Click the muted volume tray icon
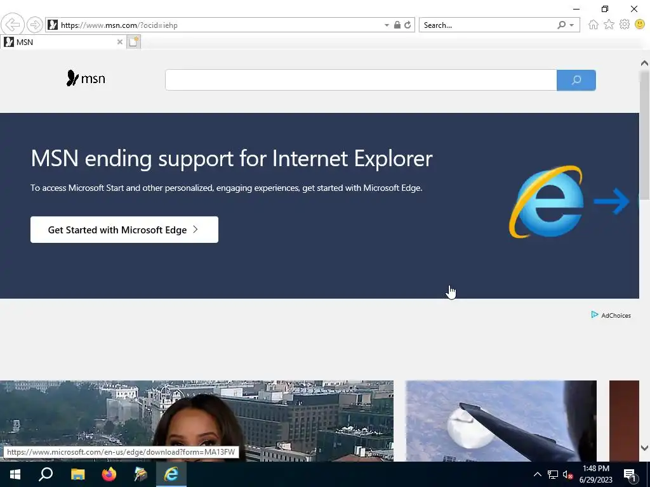The height and width of the screenshot is (487, 650). point(567,474)
